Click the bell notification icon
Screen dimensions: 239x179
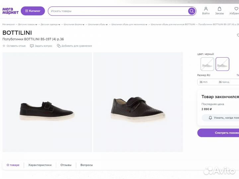point(210,118)
